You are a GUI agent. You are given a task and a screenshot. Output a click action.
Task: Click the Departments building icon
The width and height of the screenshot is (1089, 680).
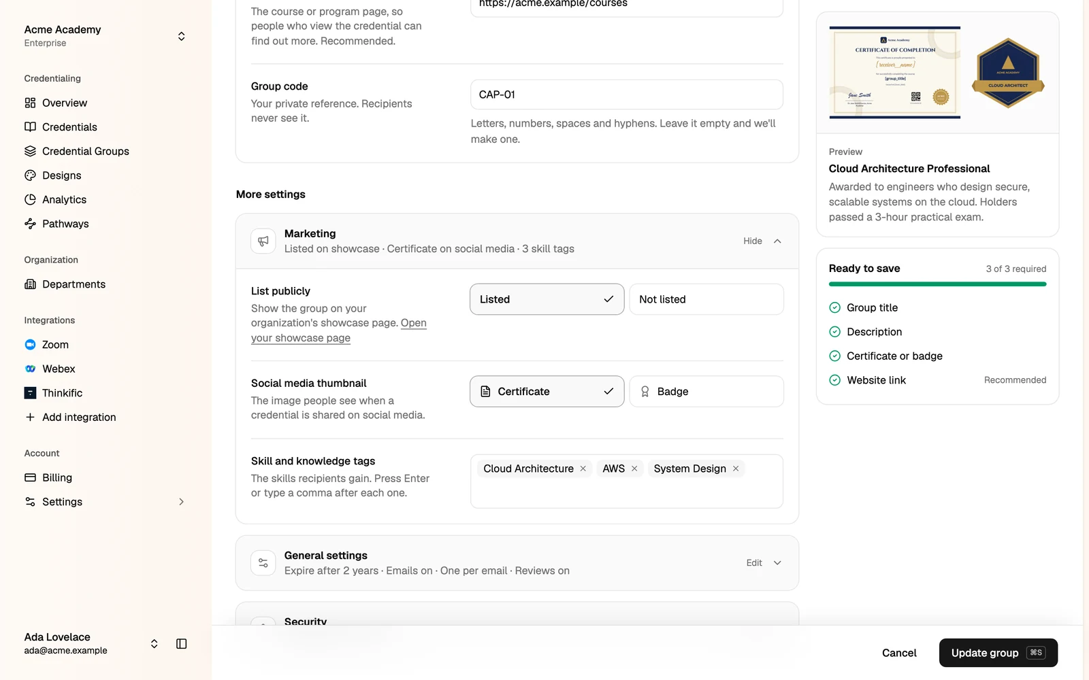[30, 284]
